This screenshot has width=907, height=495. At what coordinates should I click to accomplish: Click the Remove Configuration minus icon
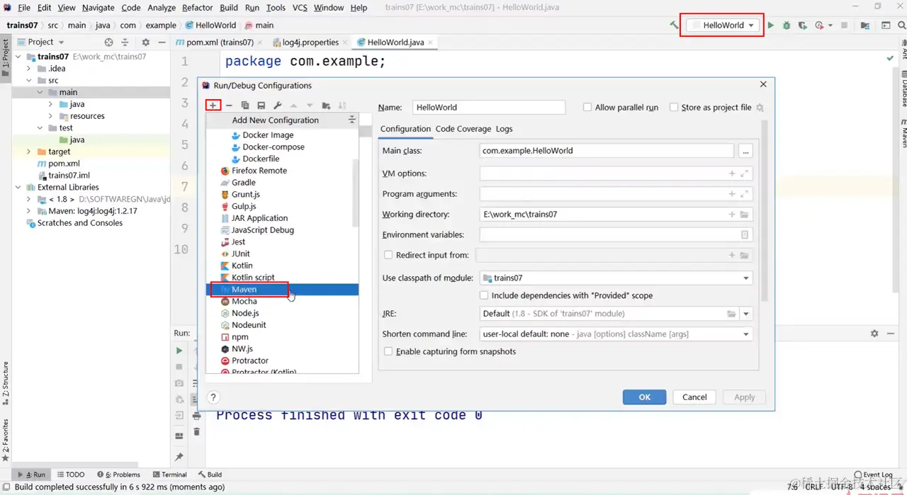click(x=229, y=106)
